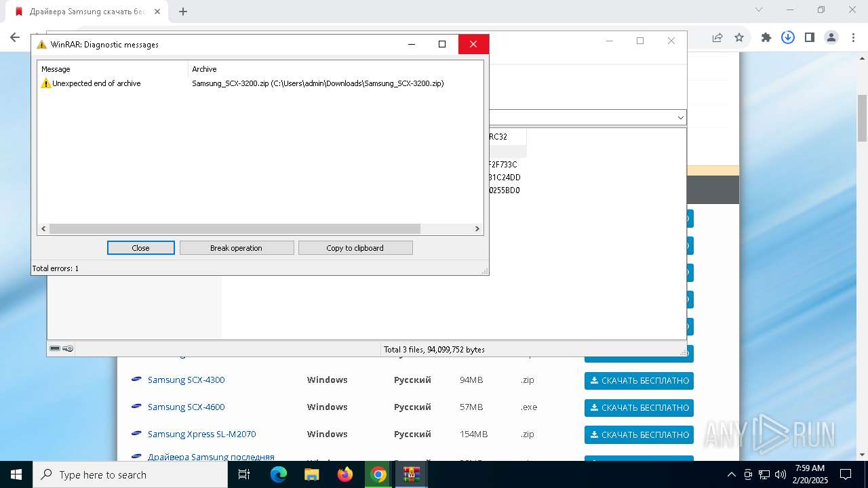This screenshot has height=488, width=868.
Task: Click the Samsung logo beside SCX-4600
Action: click(136, 407)
